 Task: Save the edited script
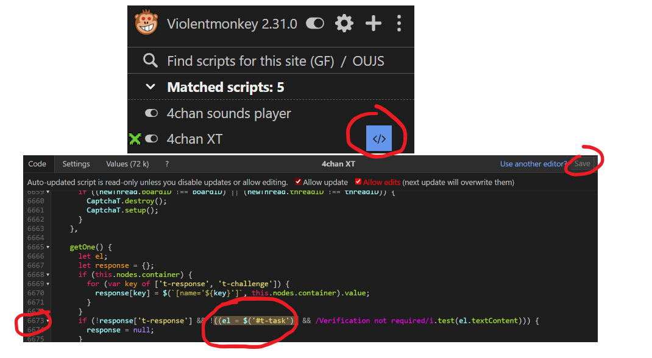point(582,164)
